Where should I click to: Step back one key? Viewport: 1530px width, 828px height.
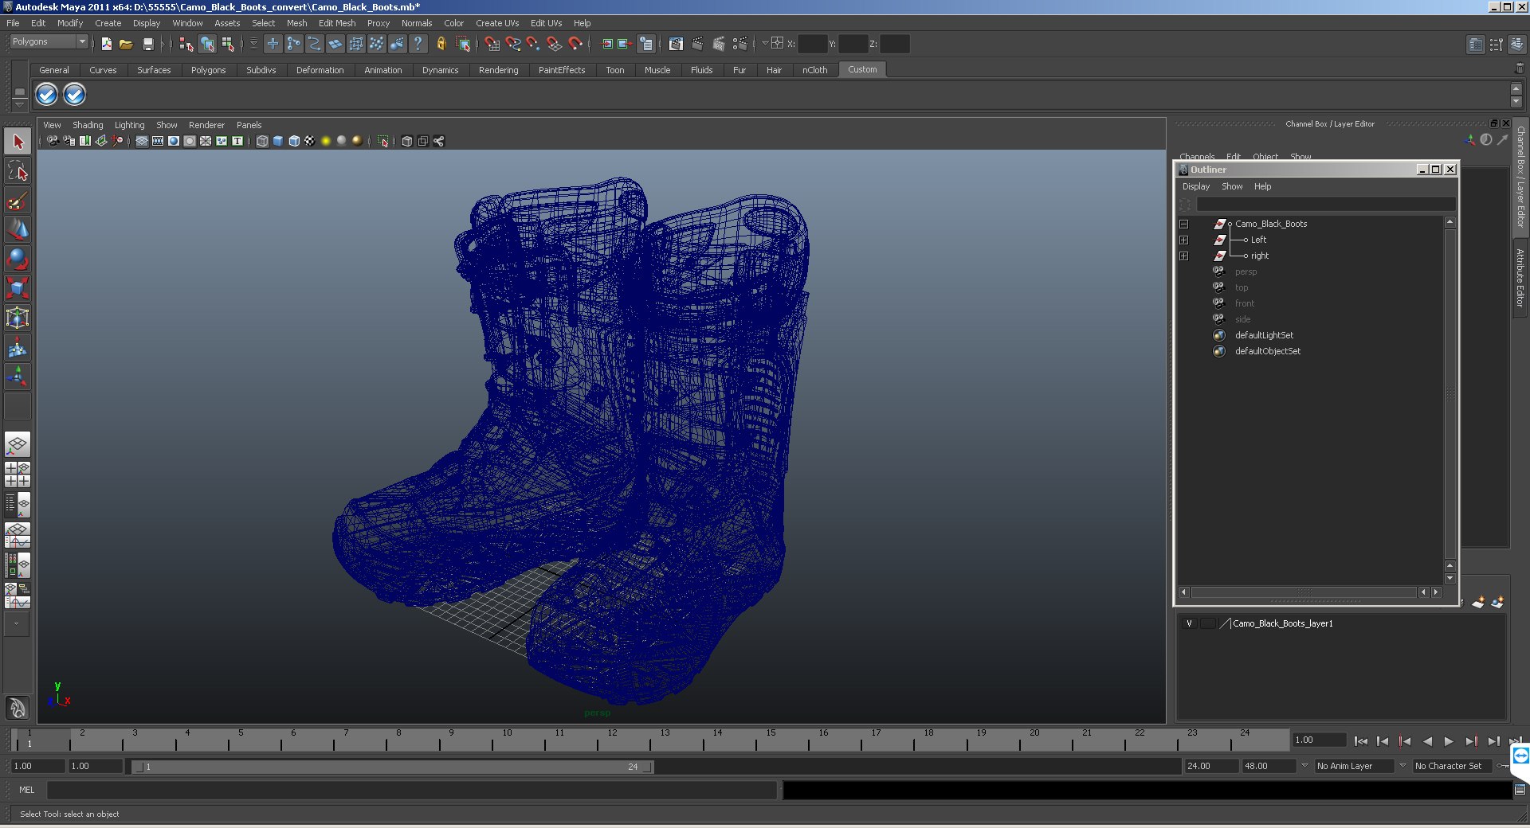[1404, 741]
